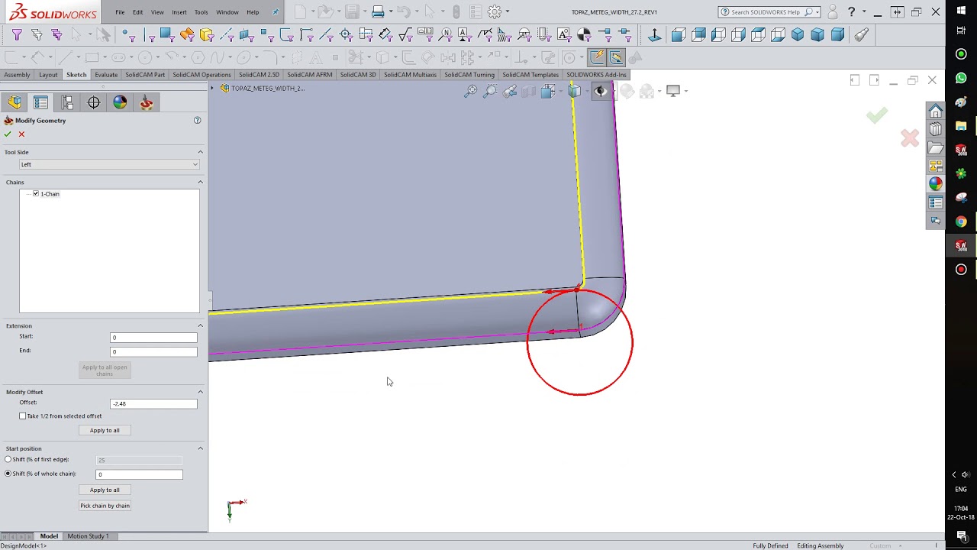The width and height of the screenshot is (977, 550).
Task: Click Apply to all under Start position
Action: pos(105,490)
